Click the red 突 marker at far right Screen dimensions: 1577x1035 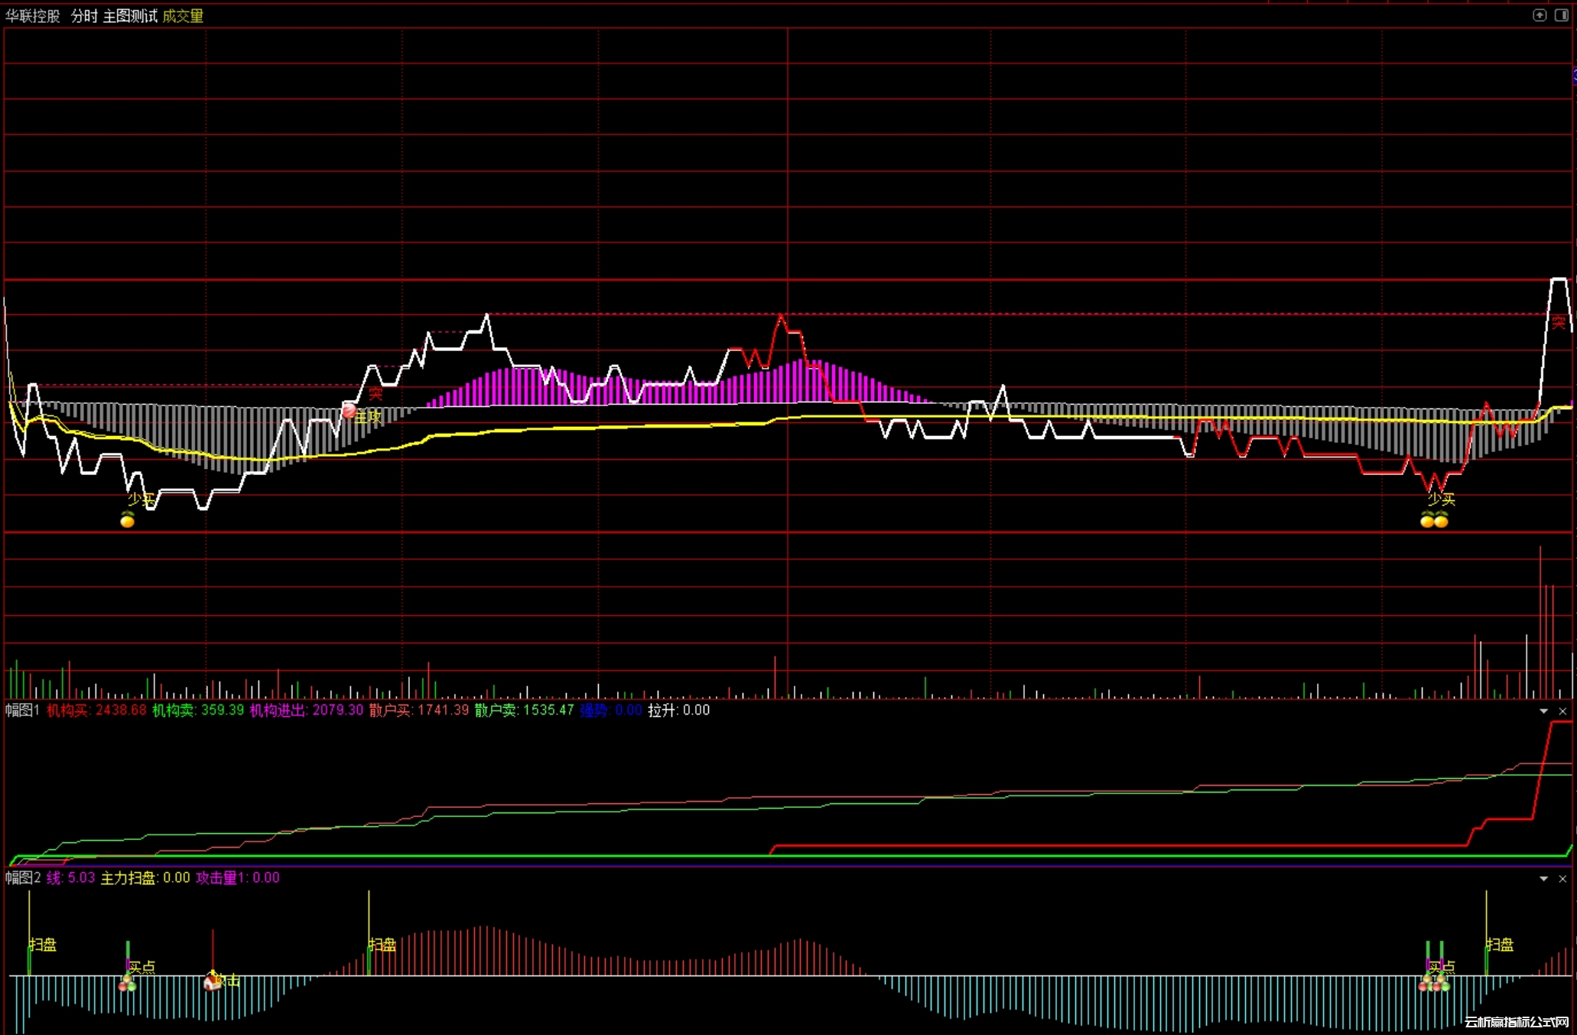point(1558,323)
